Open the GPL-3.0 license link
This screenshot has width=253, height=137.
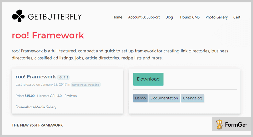click(x=56, y=96)
